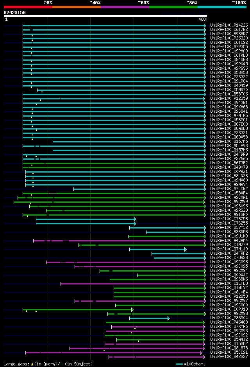Pick the UniRef100_B4F9R9 entry
Screen dimensions: 250x367
pos(229,155)
